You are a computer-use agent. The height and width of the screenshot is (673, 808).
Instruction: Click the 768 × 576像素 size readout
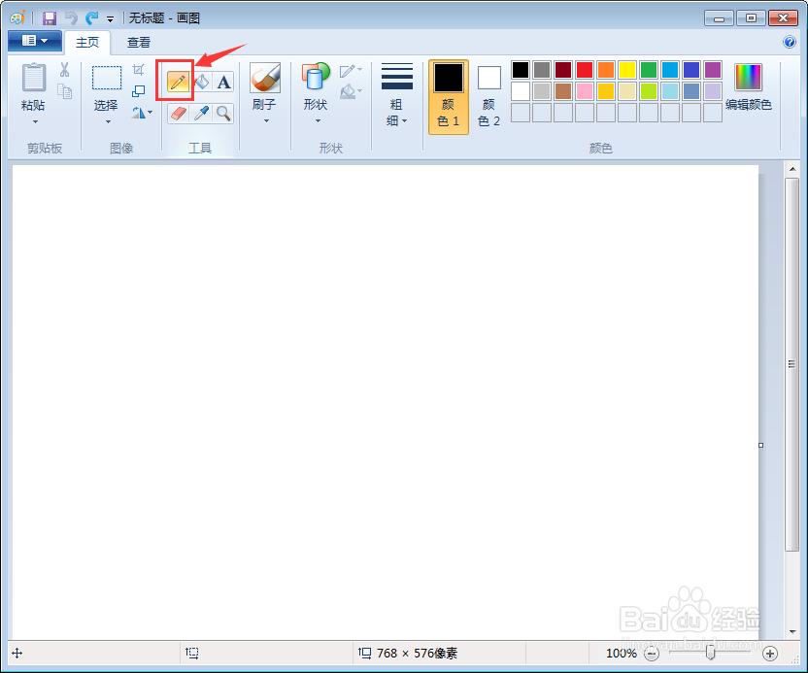[418, 654]
